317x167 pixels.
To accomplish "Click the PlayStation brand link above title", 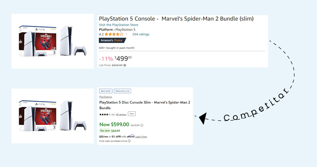I will pyautogui.click(x=105, y=97).
